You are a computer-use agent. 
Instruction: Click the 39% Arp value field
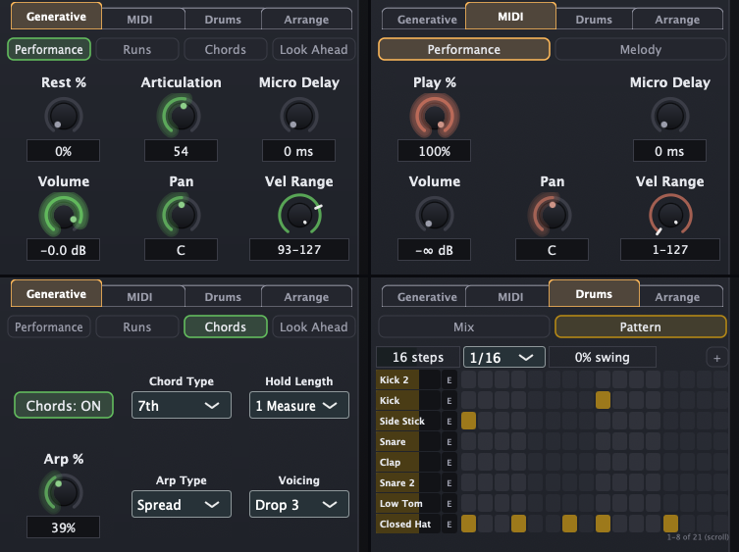[x=64, y=527]
